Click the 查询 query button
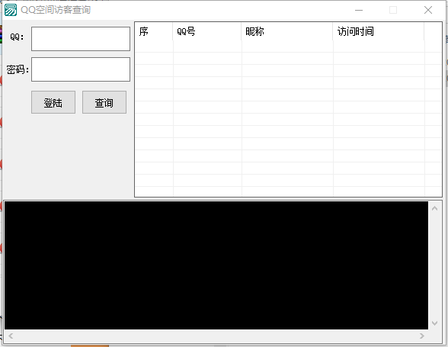This screenshot has width=448, height=347. point(104,102)
